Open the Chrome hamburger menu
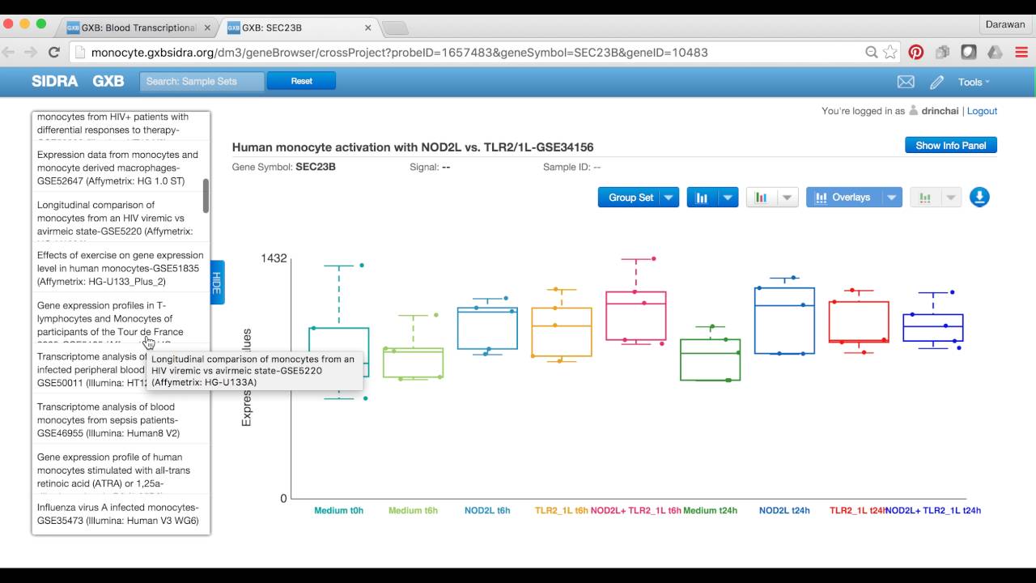Viewport: 1036px width, 583px height. [x=1021, y=52]
